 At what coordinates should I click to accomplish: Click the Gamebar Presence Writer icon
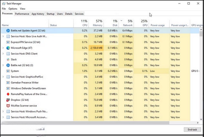pyautogui.click(x=8, y=83)
